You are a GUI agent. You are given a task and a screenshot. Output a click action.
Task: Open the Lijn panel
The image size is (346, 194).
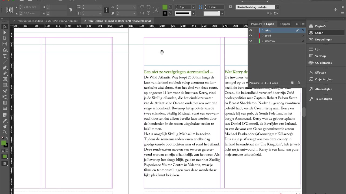pyautogui.click(x=317, y=49)
